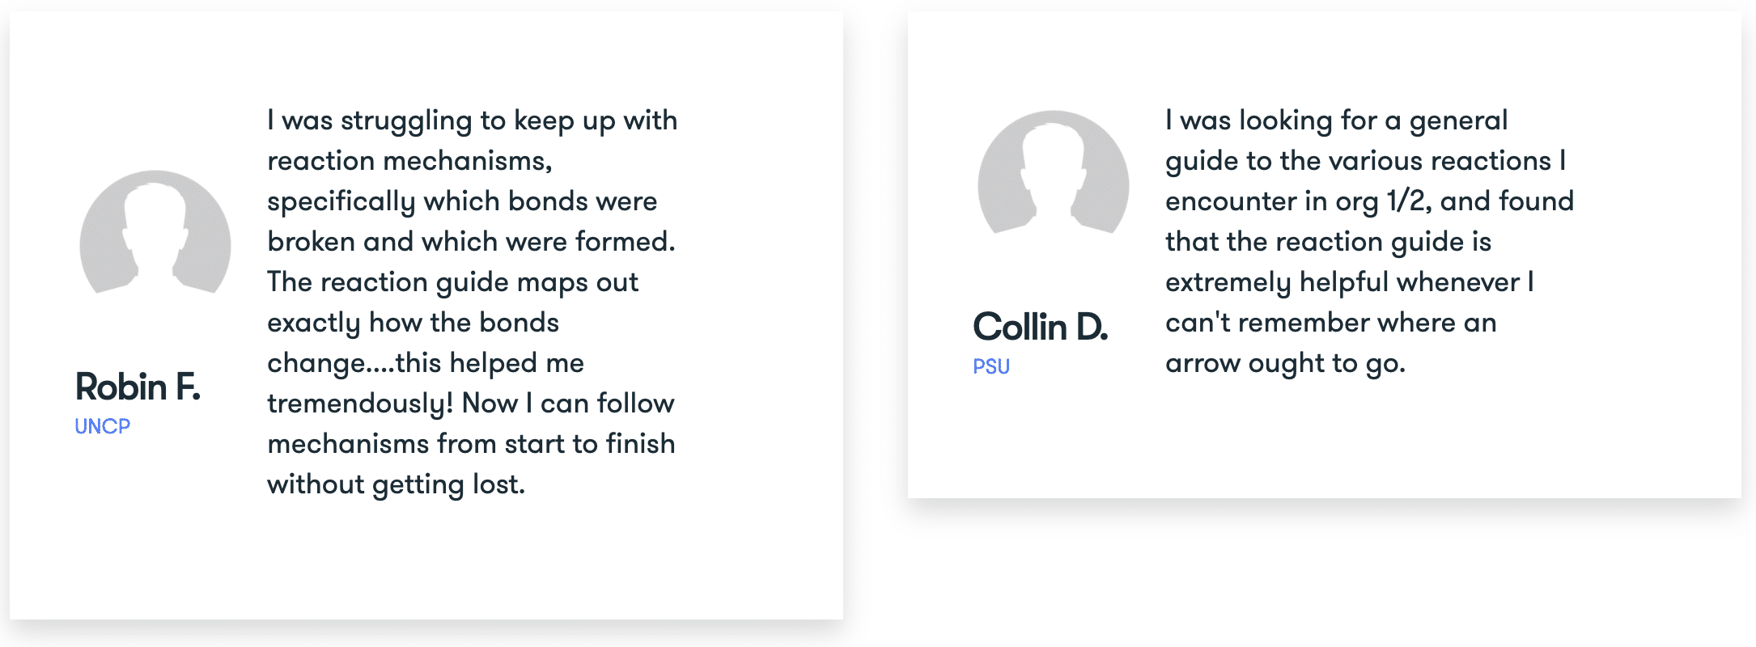The width and height of the screenshot is (1756, 647).
Task: Click "arrow ought to go." closing line
Action: pyautogui.click(x=1285, y=363)
